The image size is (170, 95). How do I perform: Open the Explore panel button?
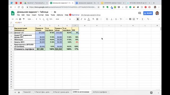pos(151,93)
